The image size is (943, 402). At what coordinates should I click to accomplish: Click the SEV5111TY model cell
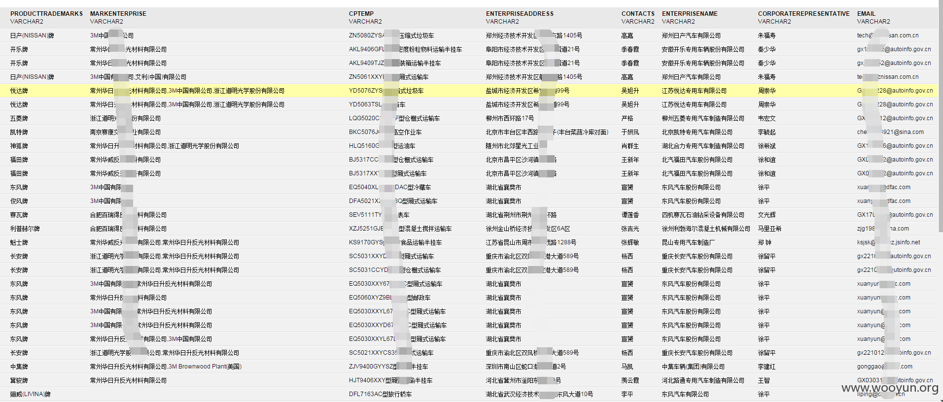(379, 215)
